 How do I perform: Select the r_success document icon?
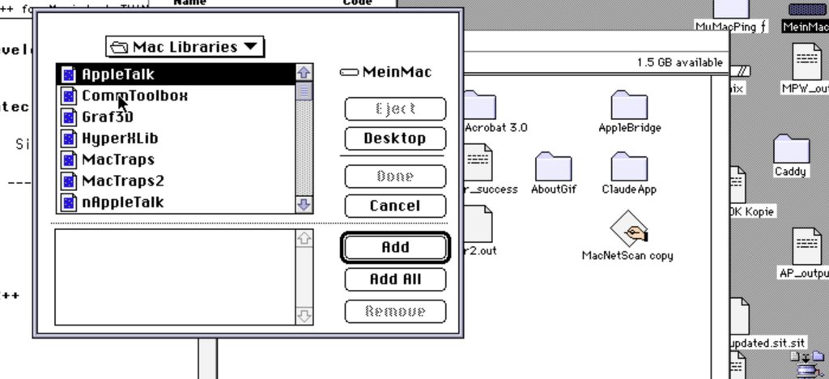pyautogui.click(x=478, y=162)
